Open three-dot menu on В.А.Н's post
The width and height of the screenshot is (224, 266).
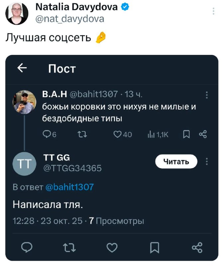207,95
